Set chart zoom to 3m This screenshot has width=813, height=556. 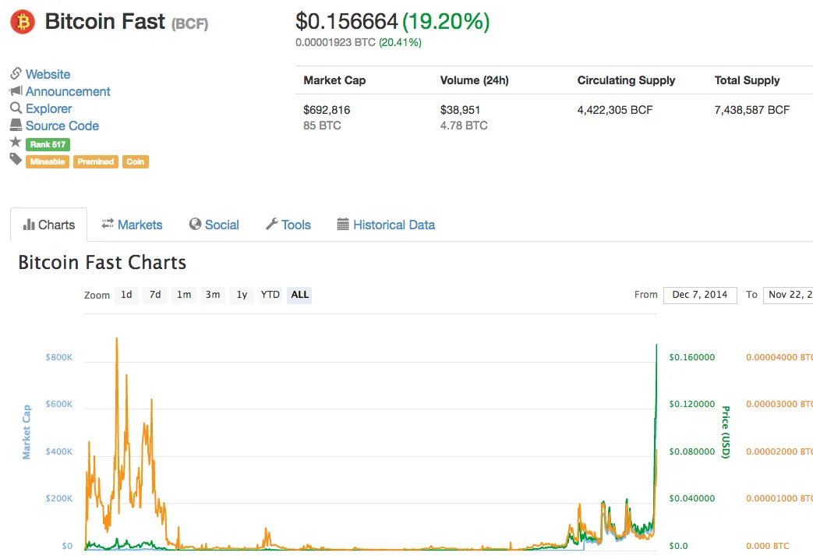coord(213,295)
